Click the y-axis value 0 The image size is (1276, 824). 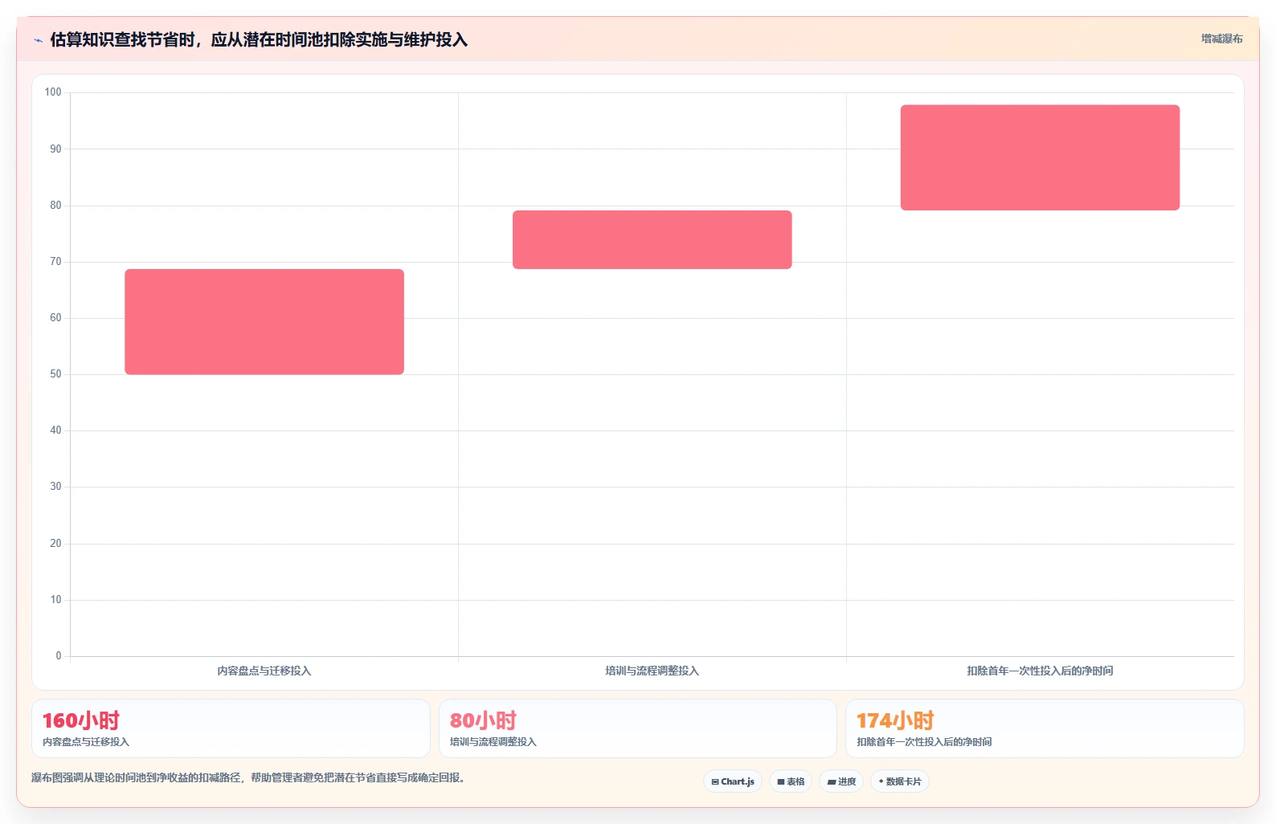(59, 656)
